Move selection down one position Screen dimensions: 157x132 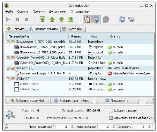61,19
